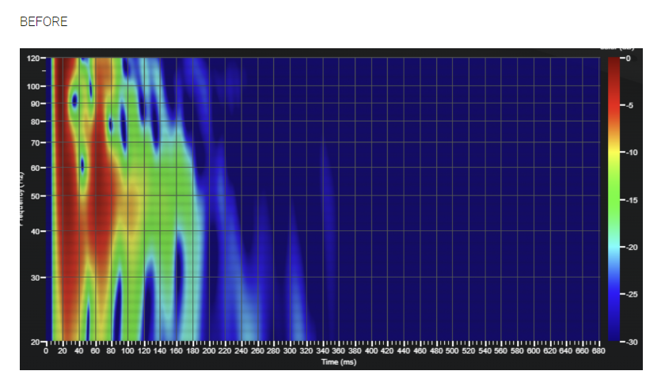Pick the 30 Hz frequency axis tick
665x386 pixels.
(x=35, y=278)
